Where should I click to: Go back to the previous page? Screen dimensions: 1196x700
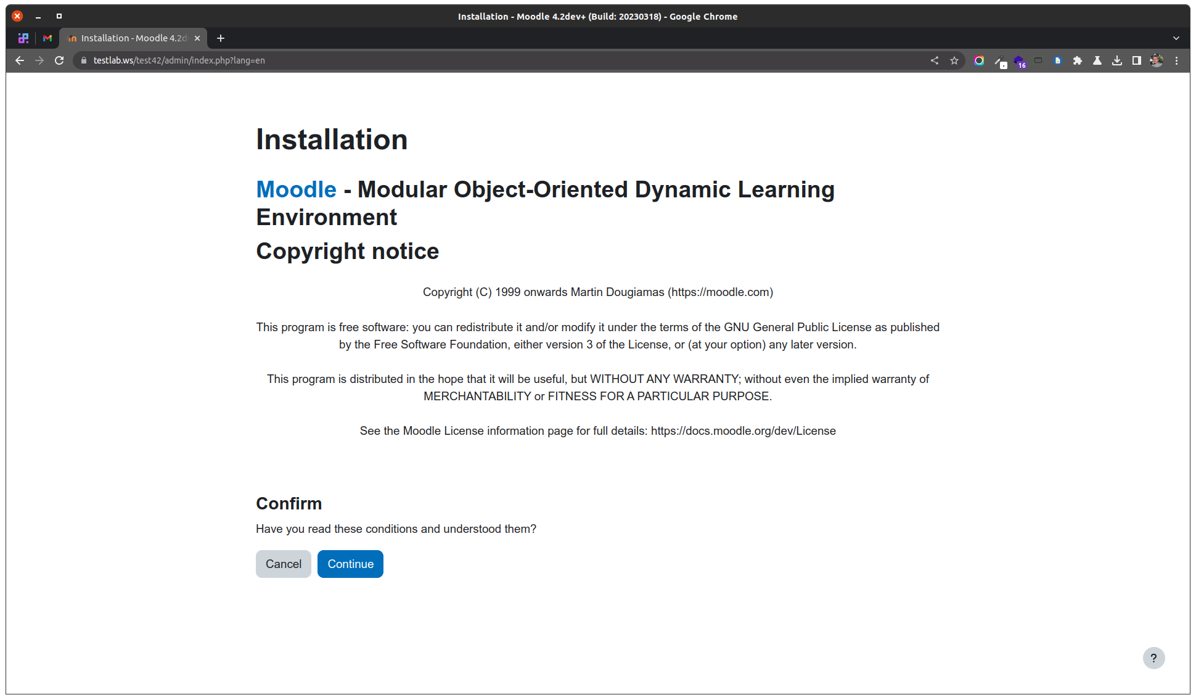pos(20,60)
